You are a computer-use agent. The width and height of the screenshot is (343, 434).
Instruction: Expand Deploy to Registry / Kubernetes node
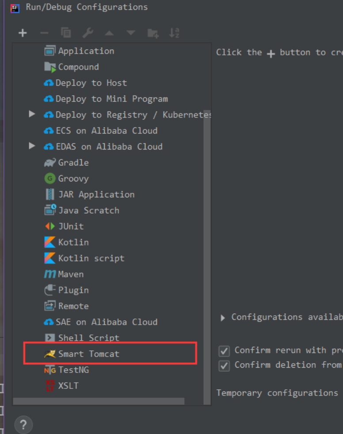tap(32, 114)
